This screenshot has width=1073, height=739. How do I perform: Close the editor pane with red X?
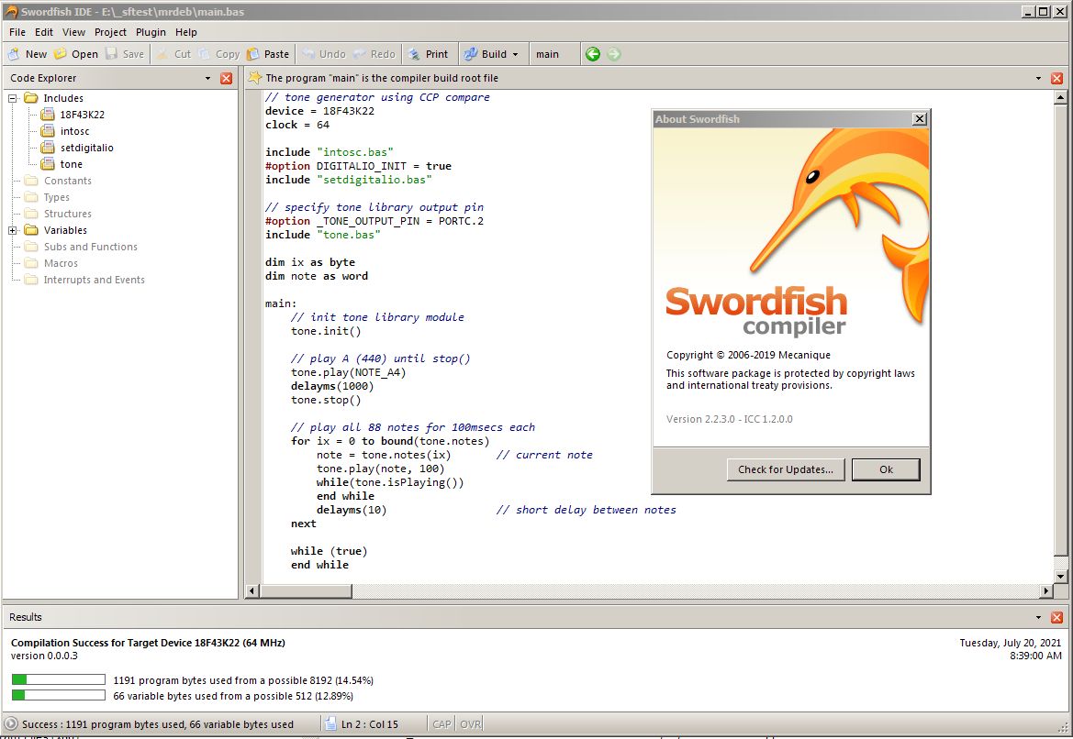click(1056, 78)
